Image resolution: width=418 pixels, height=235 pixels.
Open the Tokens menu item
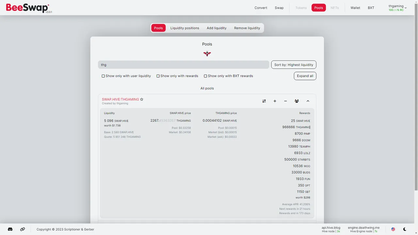[x=301, y=8]
